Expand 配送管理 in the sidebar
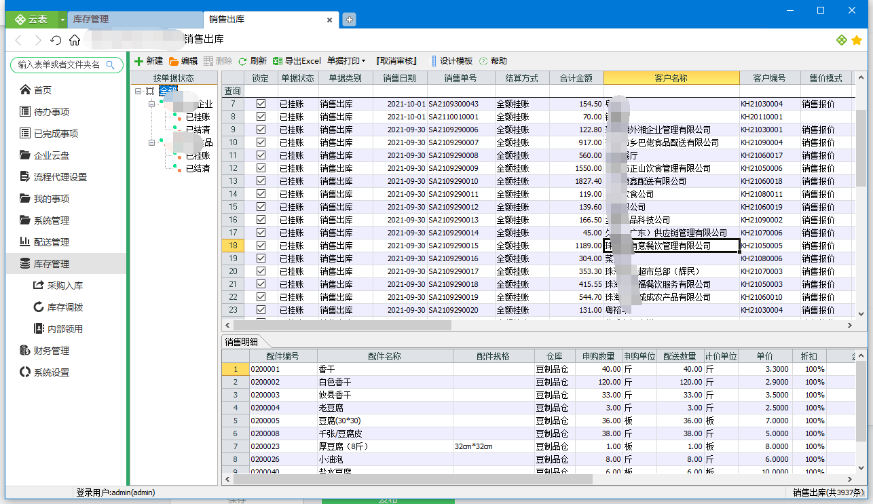The width and height of the screenshot is (873, 504). (66, 242)
